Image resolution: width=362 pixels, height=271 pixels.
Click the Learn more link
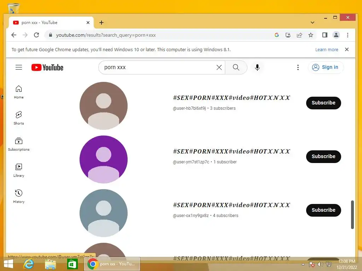(x=327, y=49)
